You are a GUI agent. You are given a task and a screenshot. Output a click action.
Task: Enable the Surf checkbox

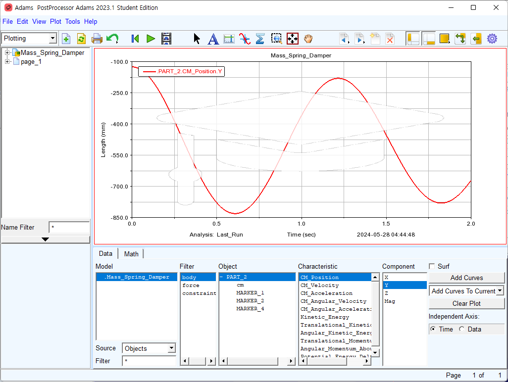click(432, 266)
